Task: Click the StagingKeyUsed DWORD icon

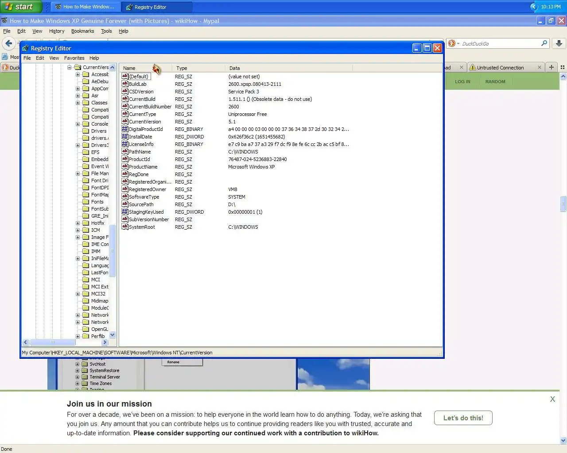Action: point(125,211)
